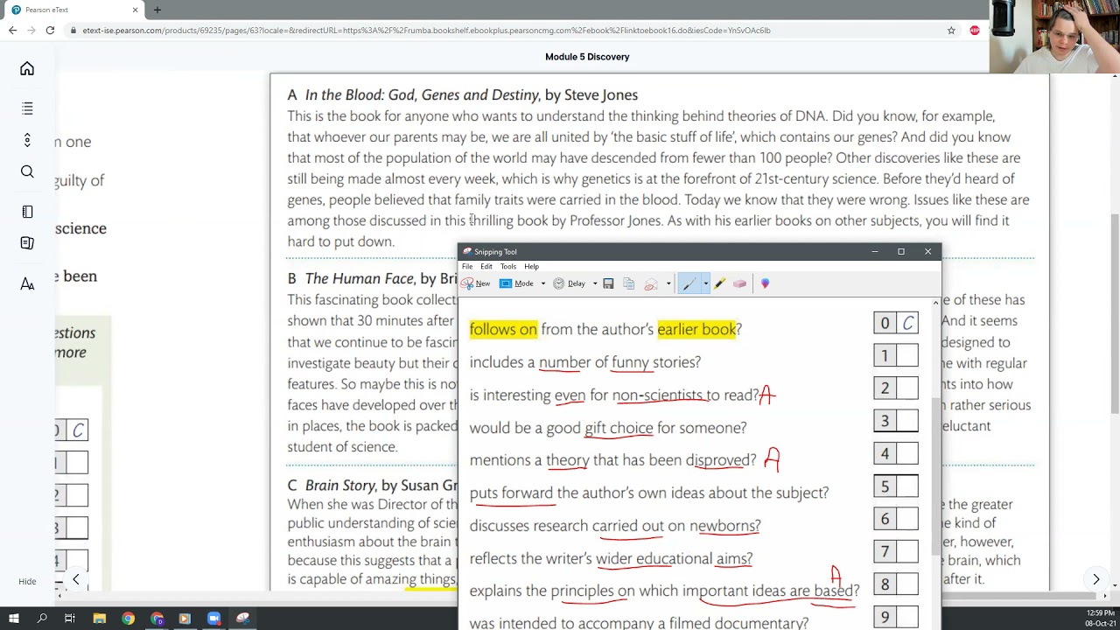Click question 'would be a good gift choice'
Viewport: 1120px width, 630px height.
pos(608,428)
